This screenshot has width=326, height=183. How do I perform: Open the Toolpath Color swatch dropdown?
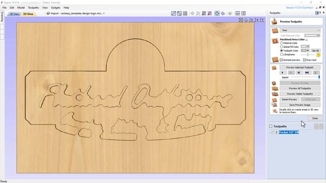(305, 50)
